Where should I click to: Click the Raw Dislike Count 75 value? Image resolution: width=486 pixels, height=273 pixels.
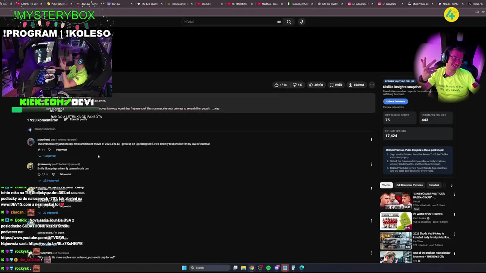click(x=387, y=120)
